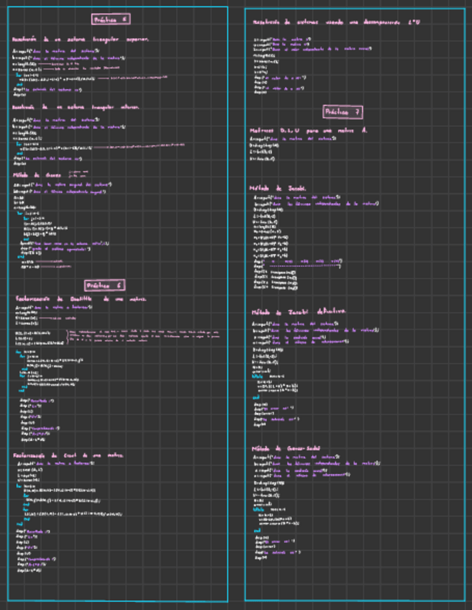Select the "Método de Jacobi definitivo" heading
The width and height of the screenshot is (472, 610).
[298, 312]
